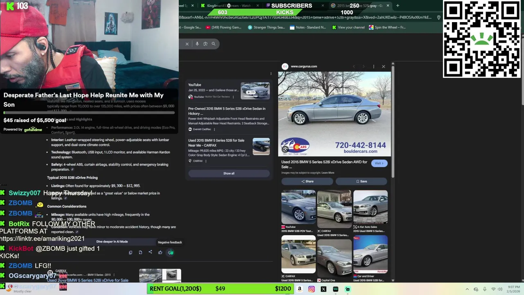This screenshot has width=524, height=295.
Task: Click location icon in the address bar
Action: pyautogui.click(x=438, y=18)
